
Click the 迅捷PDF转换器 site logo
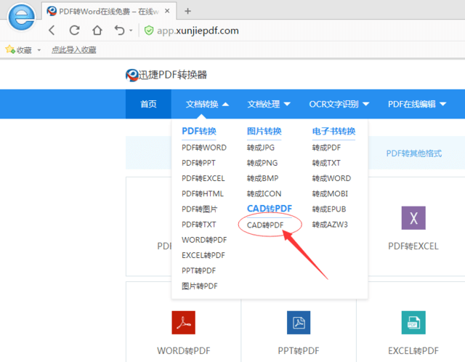click(166, 75)
